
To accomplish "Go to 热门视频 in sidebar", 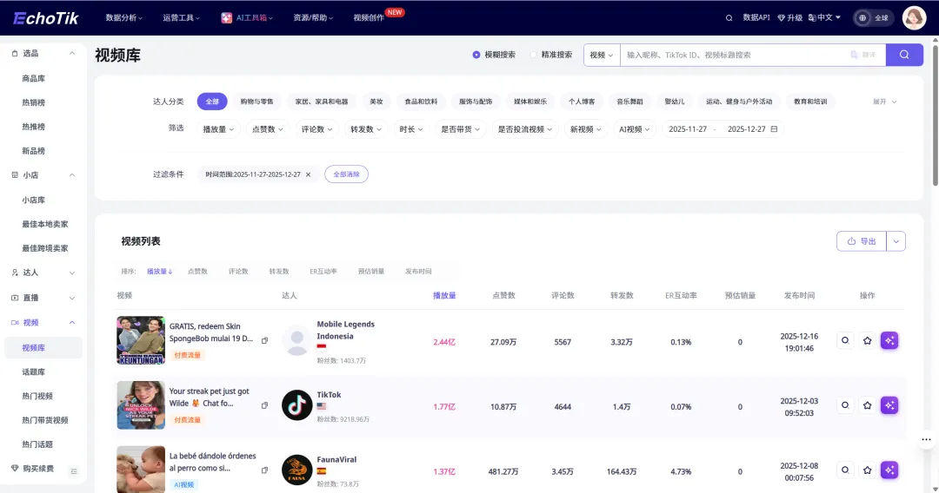I will pyautogui.click(x=37, y=396).
